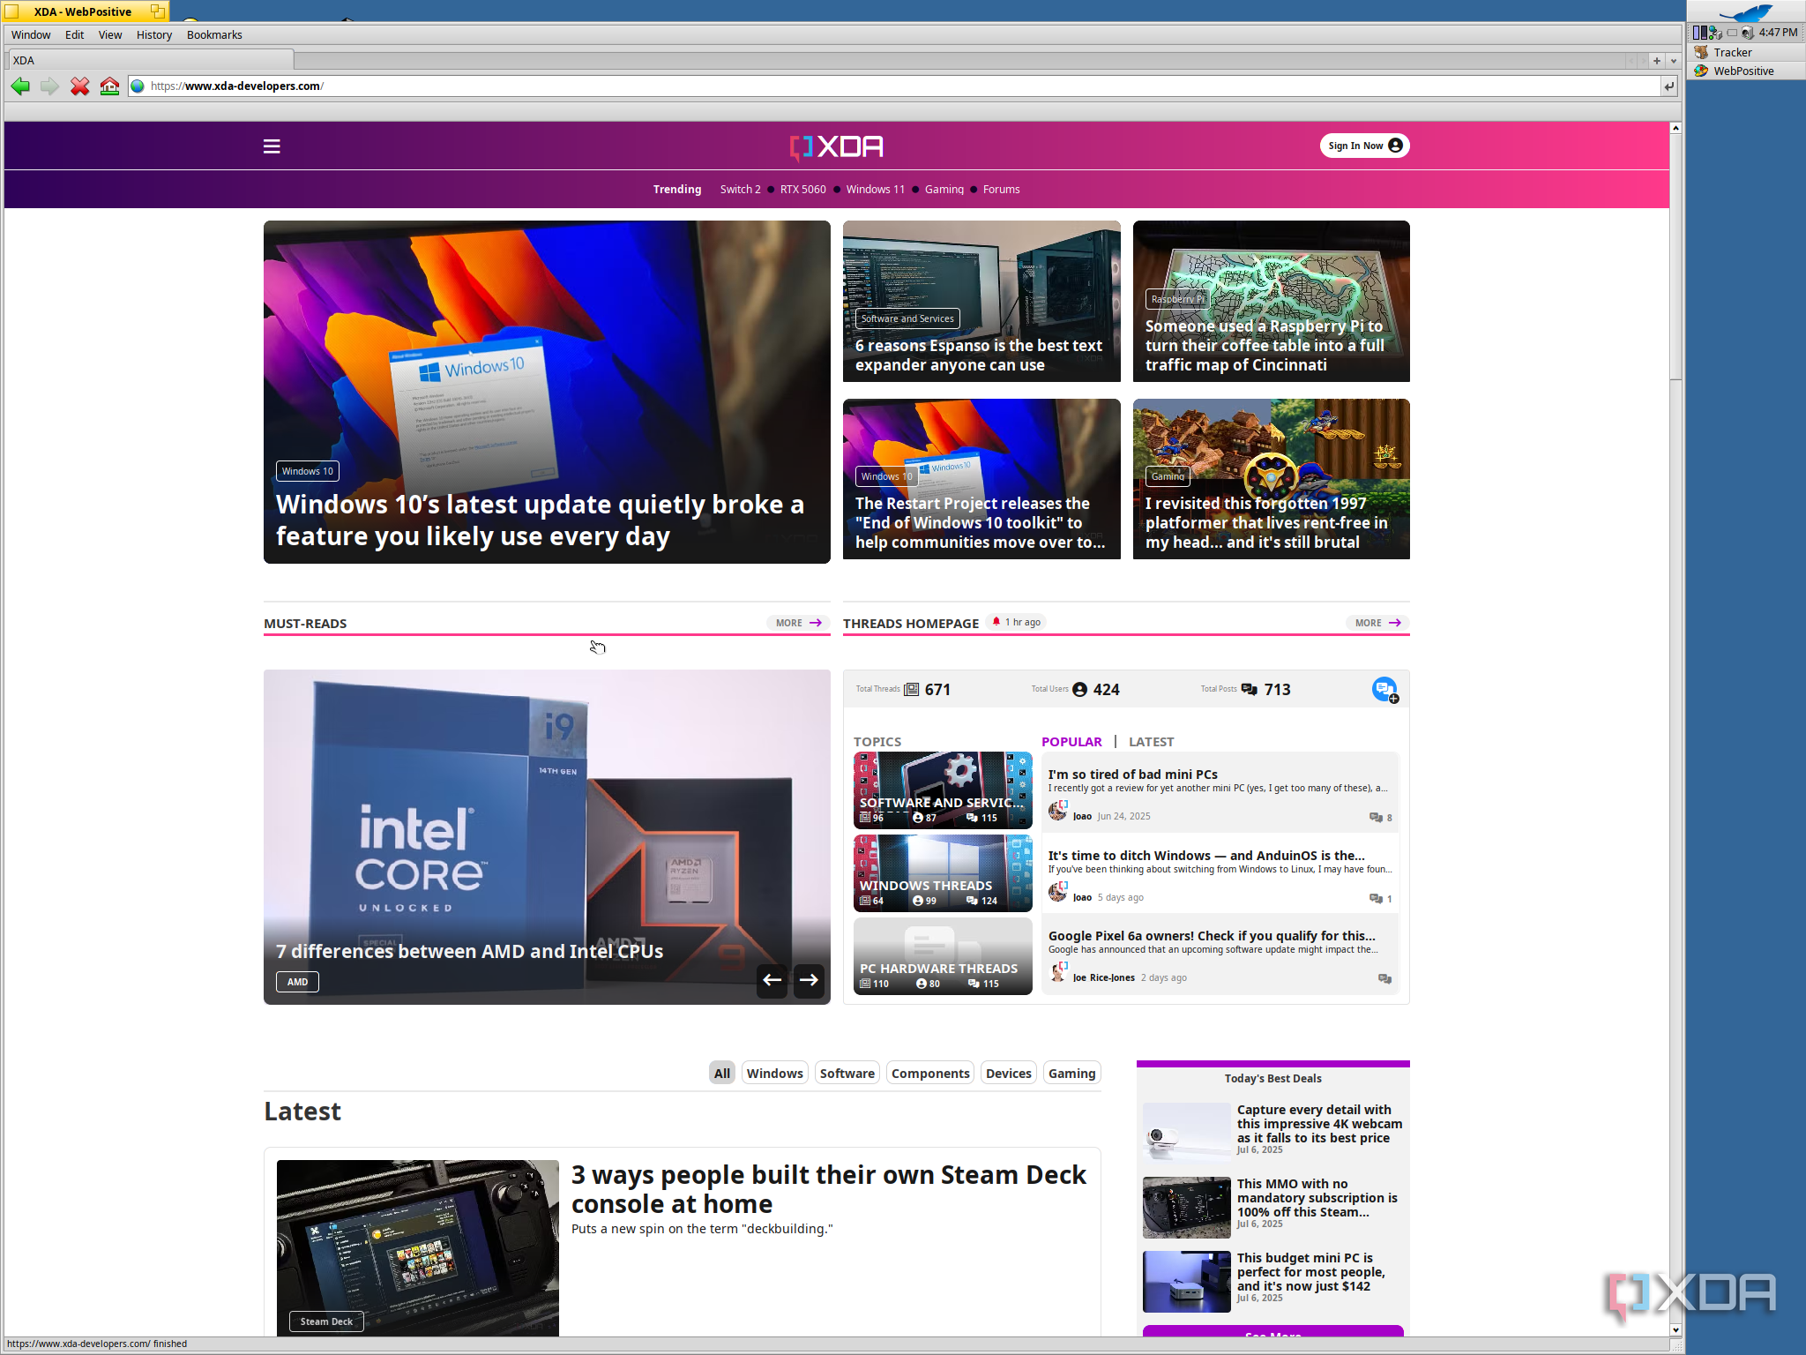
Task: Click the Sign In Now button
Action: pyautogui.click(x=1364, y=146)
